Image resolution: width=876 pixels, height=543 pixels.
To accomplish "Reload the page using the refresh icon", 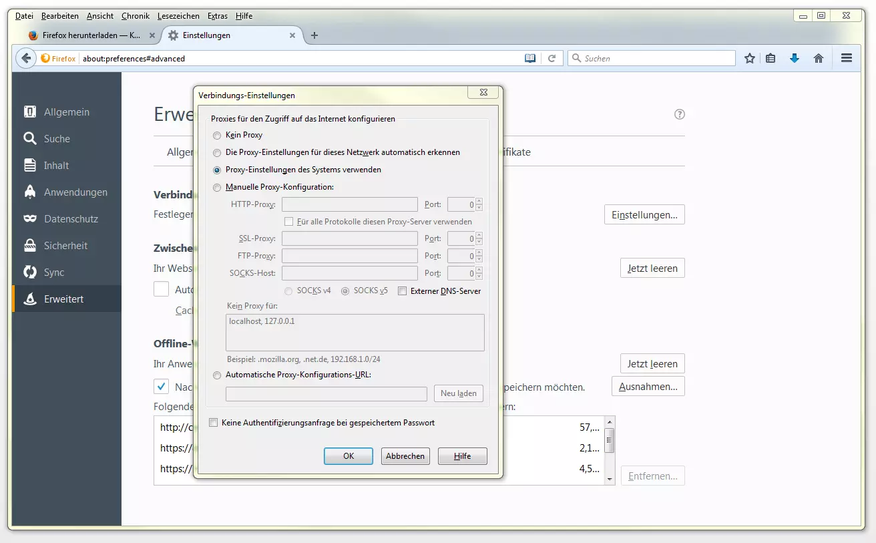I will tap(552, 58).
